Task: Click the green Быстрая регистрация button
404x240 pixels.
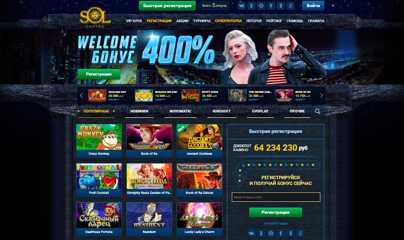Action: tap(167, 6)
